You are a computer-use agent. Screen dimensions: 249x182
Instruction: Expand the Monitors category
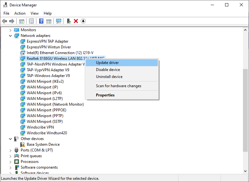pyautogui.click(x=10, y=30)
